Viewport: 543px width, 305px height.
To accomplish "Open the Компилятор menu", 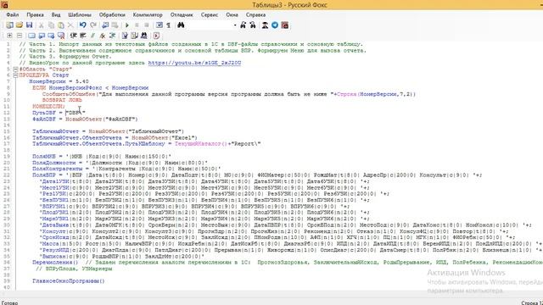I will pos(148,15).
